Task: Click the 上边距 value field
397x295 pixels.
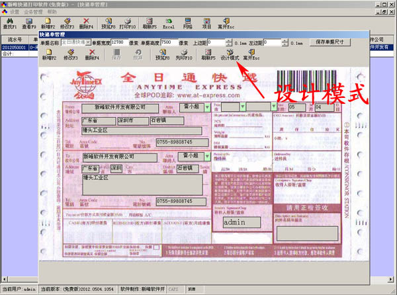Action: pos(216,42)
